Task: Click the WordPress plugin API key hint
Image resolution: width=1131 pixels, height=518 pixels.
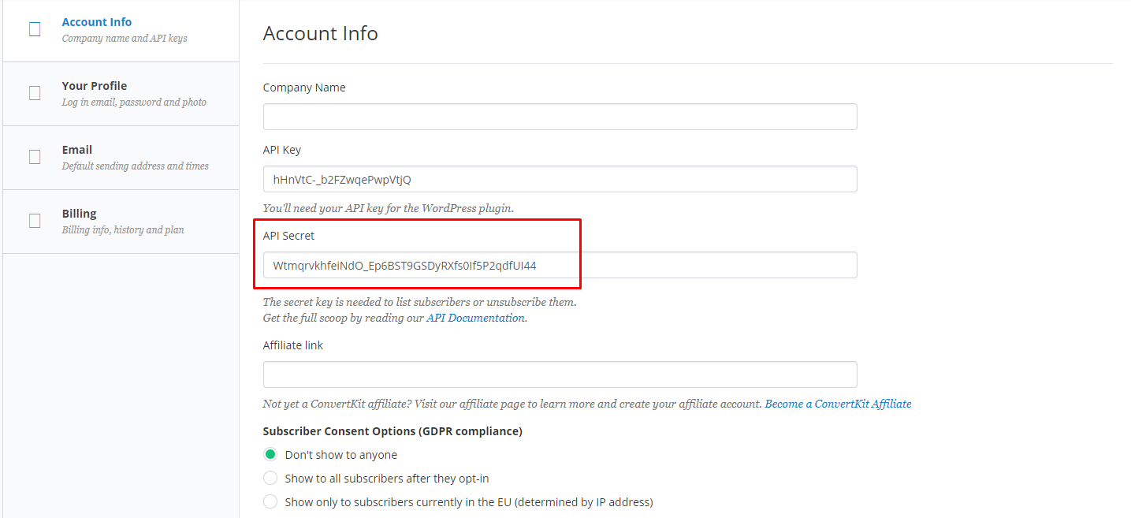Action: click(389, 208)
